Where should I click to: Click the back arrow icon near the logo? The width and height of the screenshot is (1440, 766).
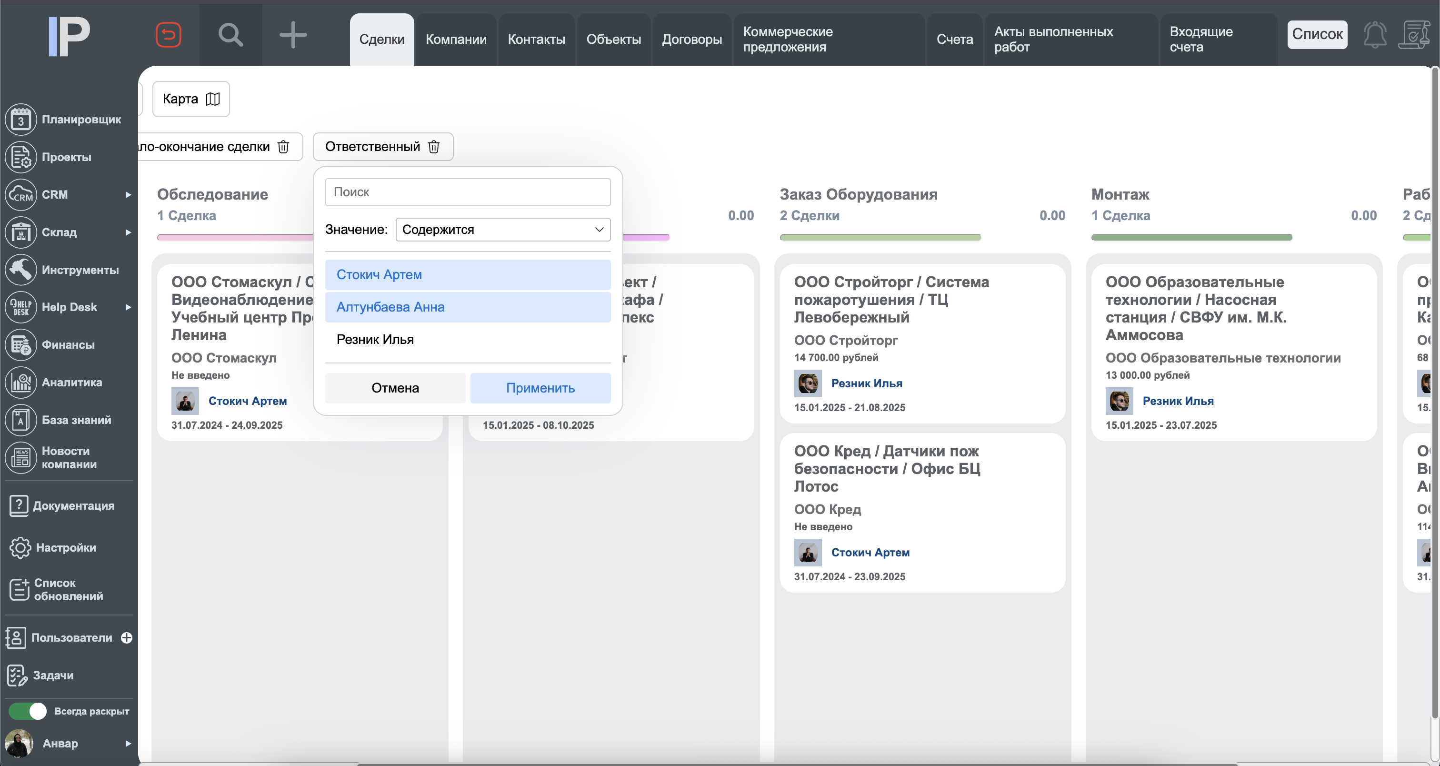click(169, 35)
